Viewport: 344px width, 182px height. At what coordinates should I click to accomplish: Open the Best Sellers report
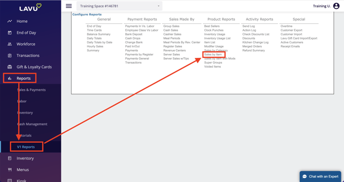point(212,26)
